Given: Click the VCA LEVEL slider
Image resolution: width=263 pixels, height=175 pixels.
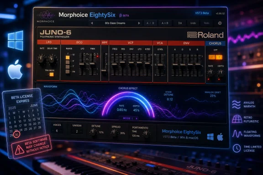Looking at the screenshot, I should (160, 65).
